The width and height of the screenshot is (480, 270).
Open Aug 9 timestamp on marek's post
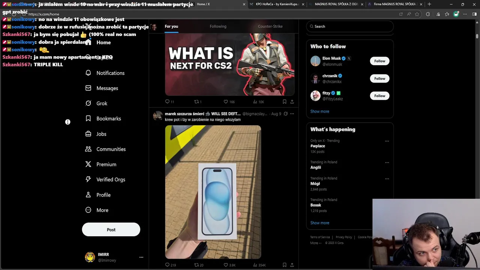pyautogui.click(x=276, y=114)
